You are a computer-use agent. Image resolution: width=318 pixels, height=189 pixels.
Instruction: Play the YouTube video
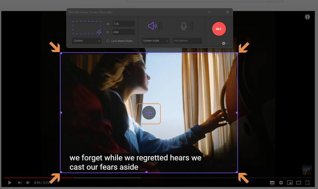coord(9,183)
